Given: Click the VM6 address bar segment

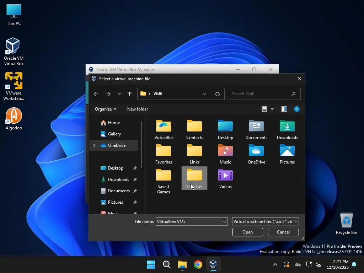Looking at the screenshot, I should point(158,94).
